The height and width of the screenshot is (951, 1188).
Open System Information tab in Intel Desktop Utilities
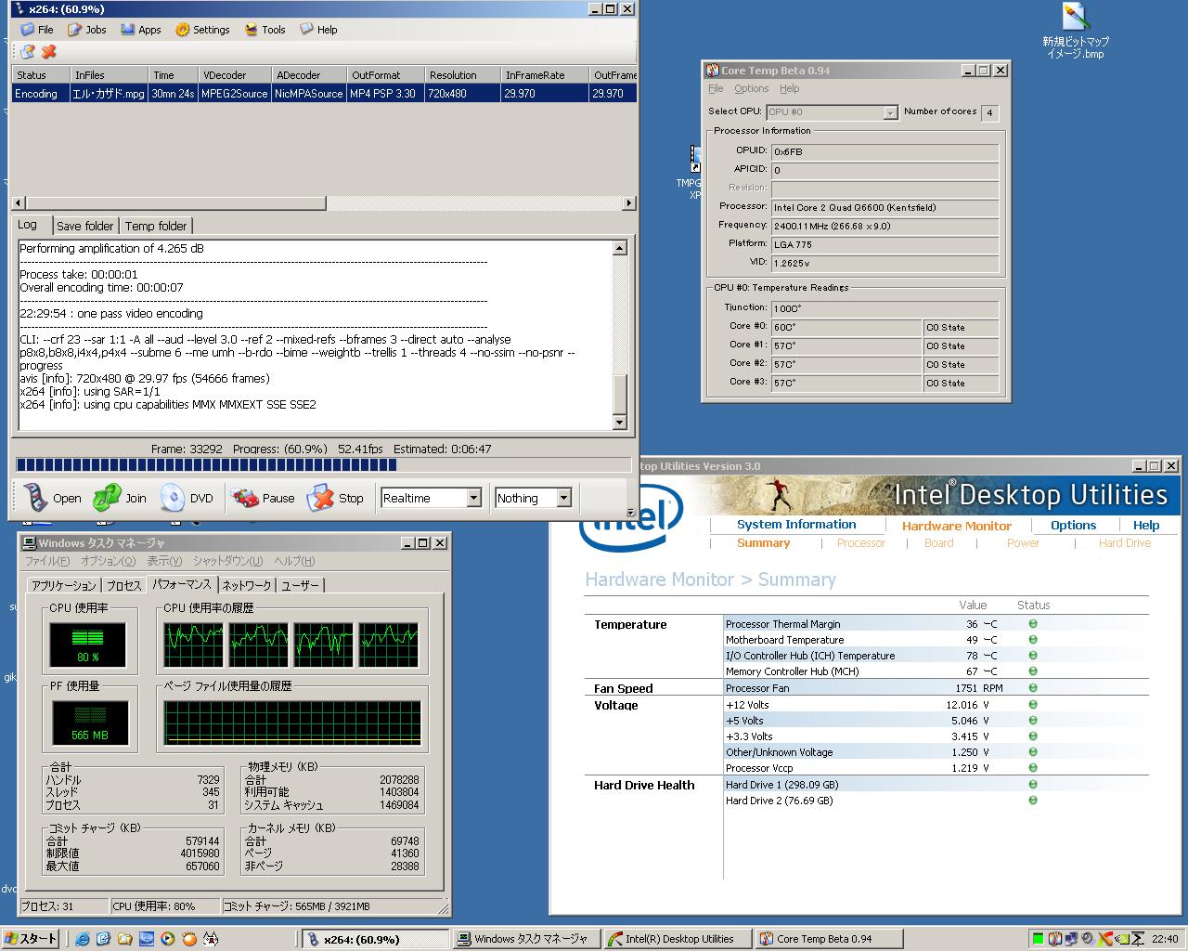[796, 525]
